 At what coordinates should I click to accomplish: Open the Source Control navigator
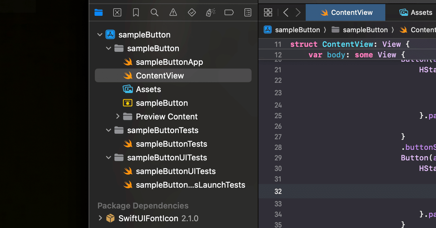point(117,13)
